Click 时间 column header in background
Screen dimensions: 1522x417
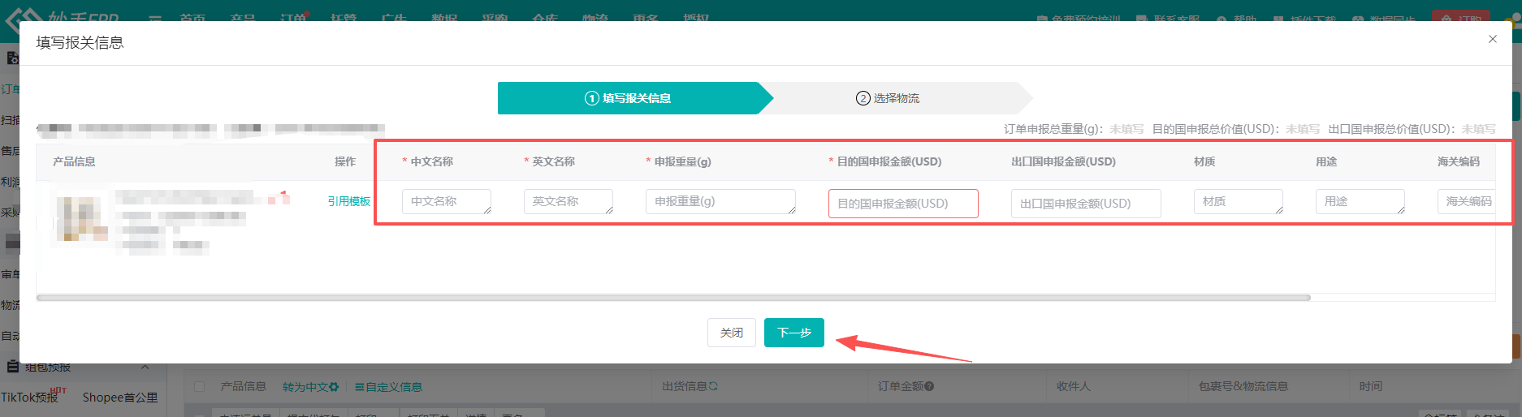click(1371, 386)
